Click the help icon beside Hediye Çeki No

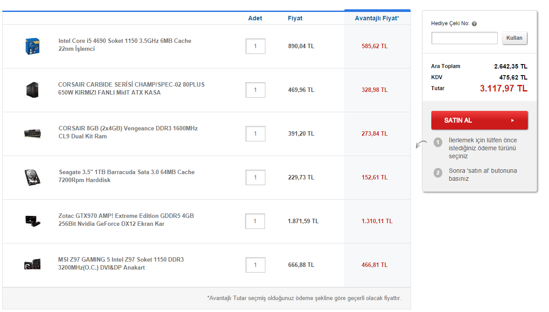click(x=474, y=24)
